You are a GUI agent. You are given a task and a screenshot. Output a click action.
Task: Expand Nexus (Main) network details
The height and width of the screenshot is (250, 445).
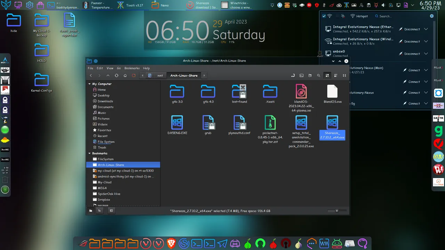click(x=426, y=70)
